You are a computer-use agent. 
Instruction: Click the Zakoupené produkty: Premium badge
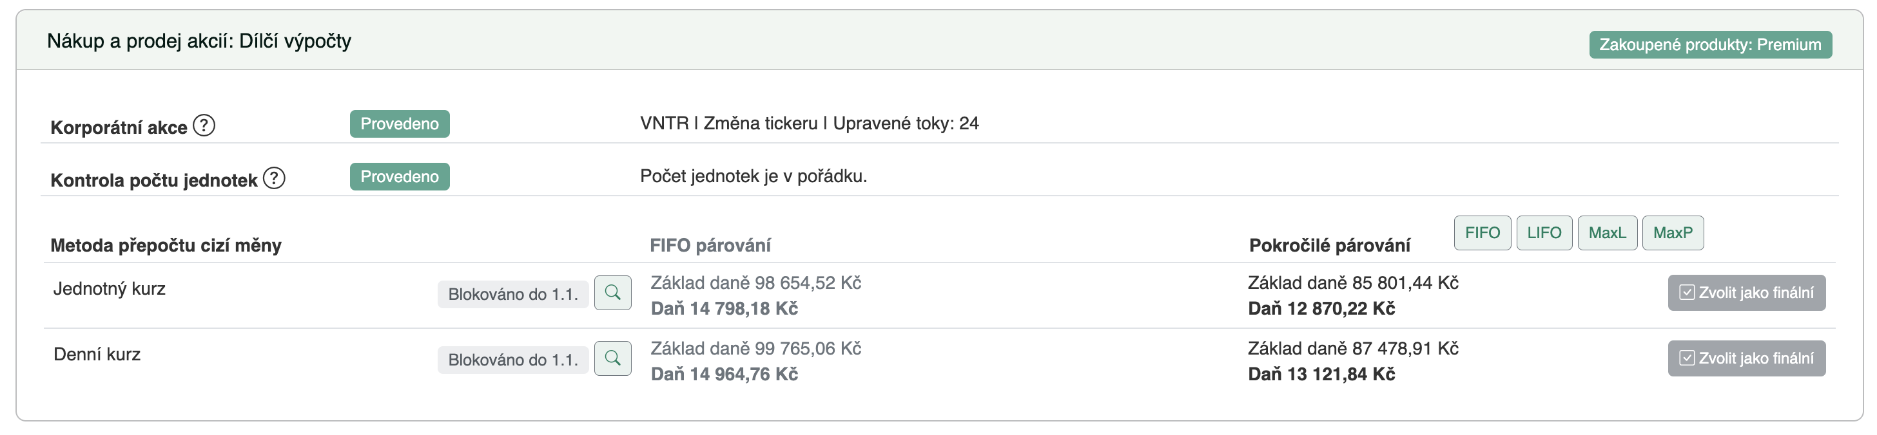pyautogui.click(x=1710, y=44)
